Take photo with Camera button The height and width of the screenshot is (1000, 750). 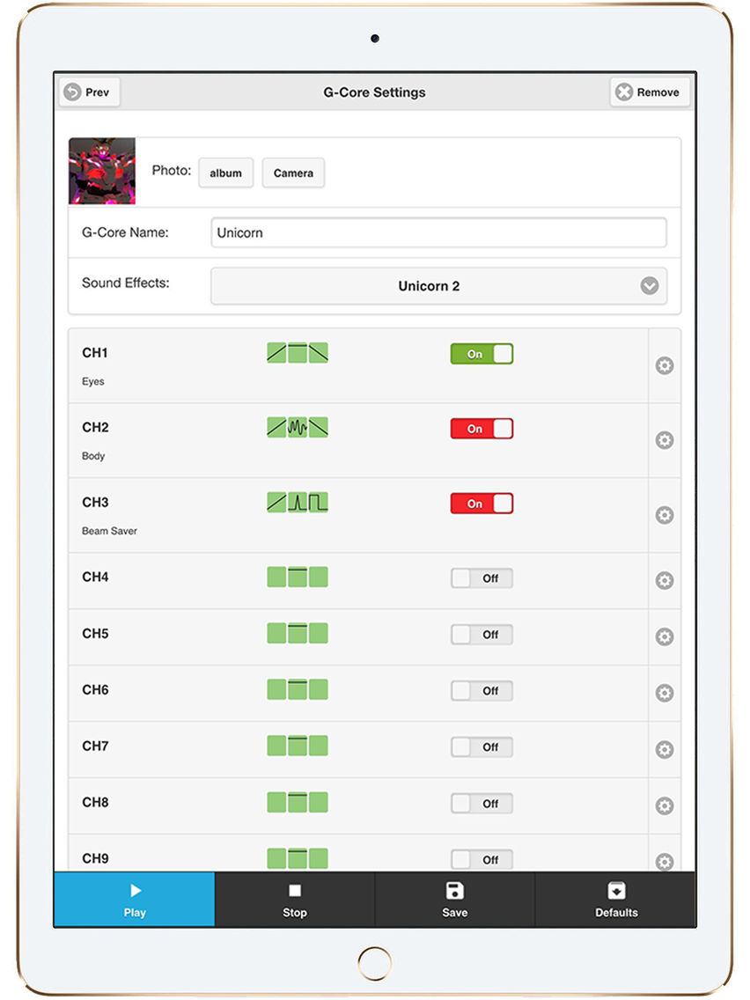pos(293,173)
